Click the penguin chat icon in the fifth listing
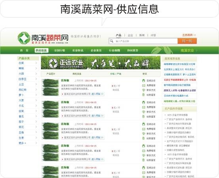219x178 pixels. pyautogui.click(x=143, y=168)
